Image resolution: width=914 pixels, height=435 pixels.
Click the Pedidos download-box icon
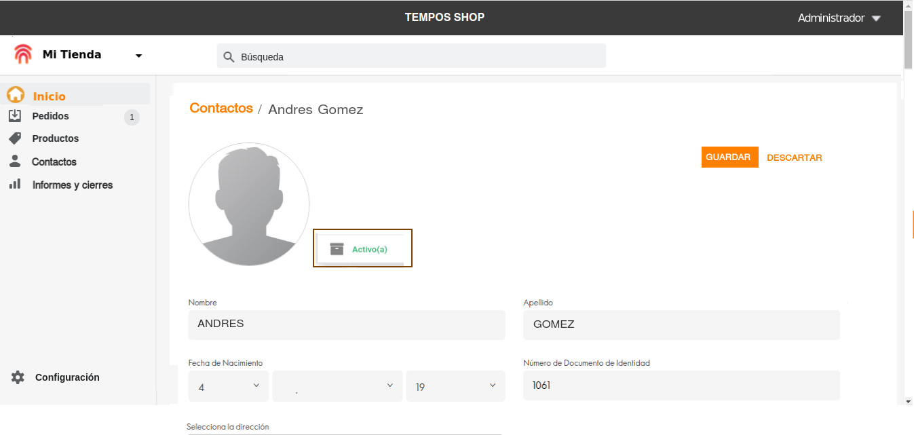(x=15, y=116)
